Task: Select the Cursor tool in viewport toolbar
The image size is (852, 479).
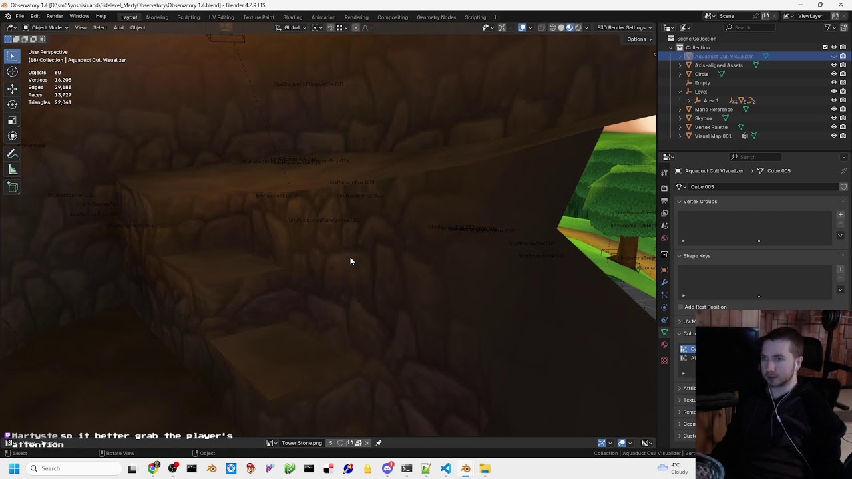Action: pyautogui.click(x=13, y=72)
